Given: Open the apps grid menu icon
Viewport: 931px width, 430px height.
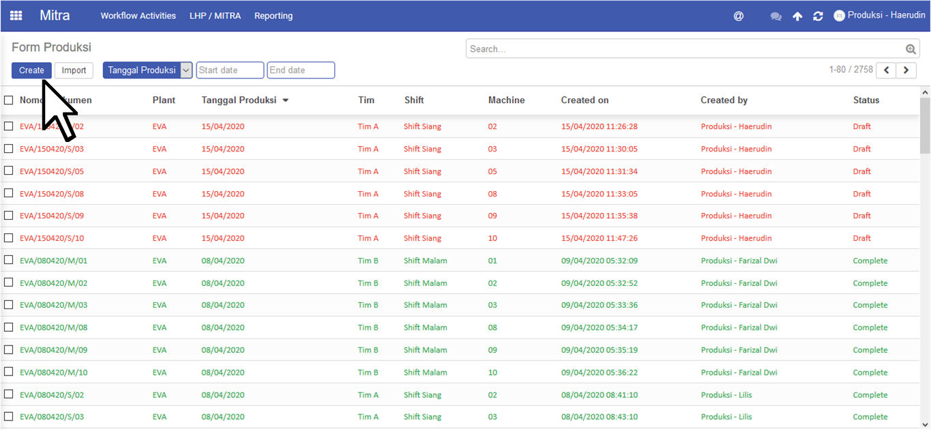Looking at the screenshot, I should pyautogui.click(x=16, y=16).
